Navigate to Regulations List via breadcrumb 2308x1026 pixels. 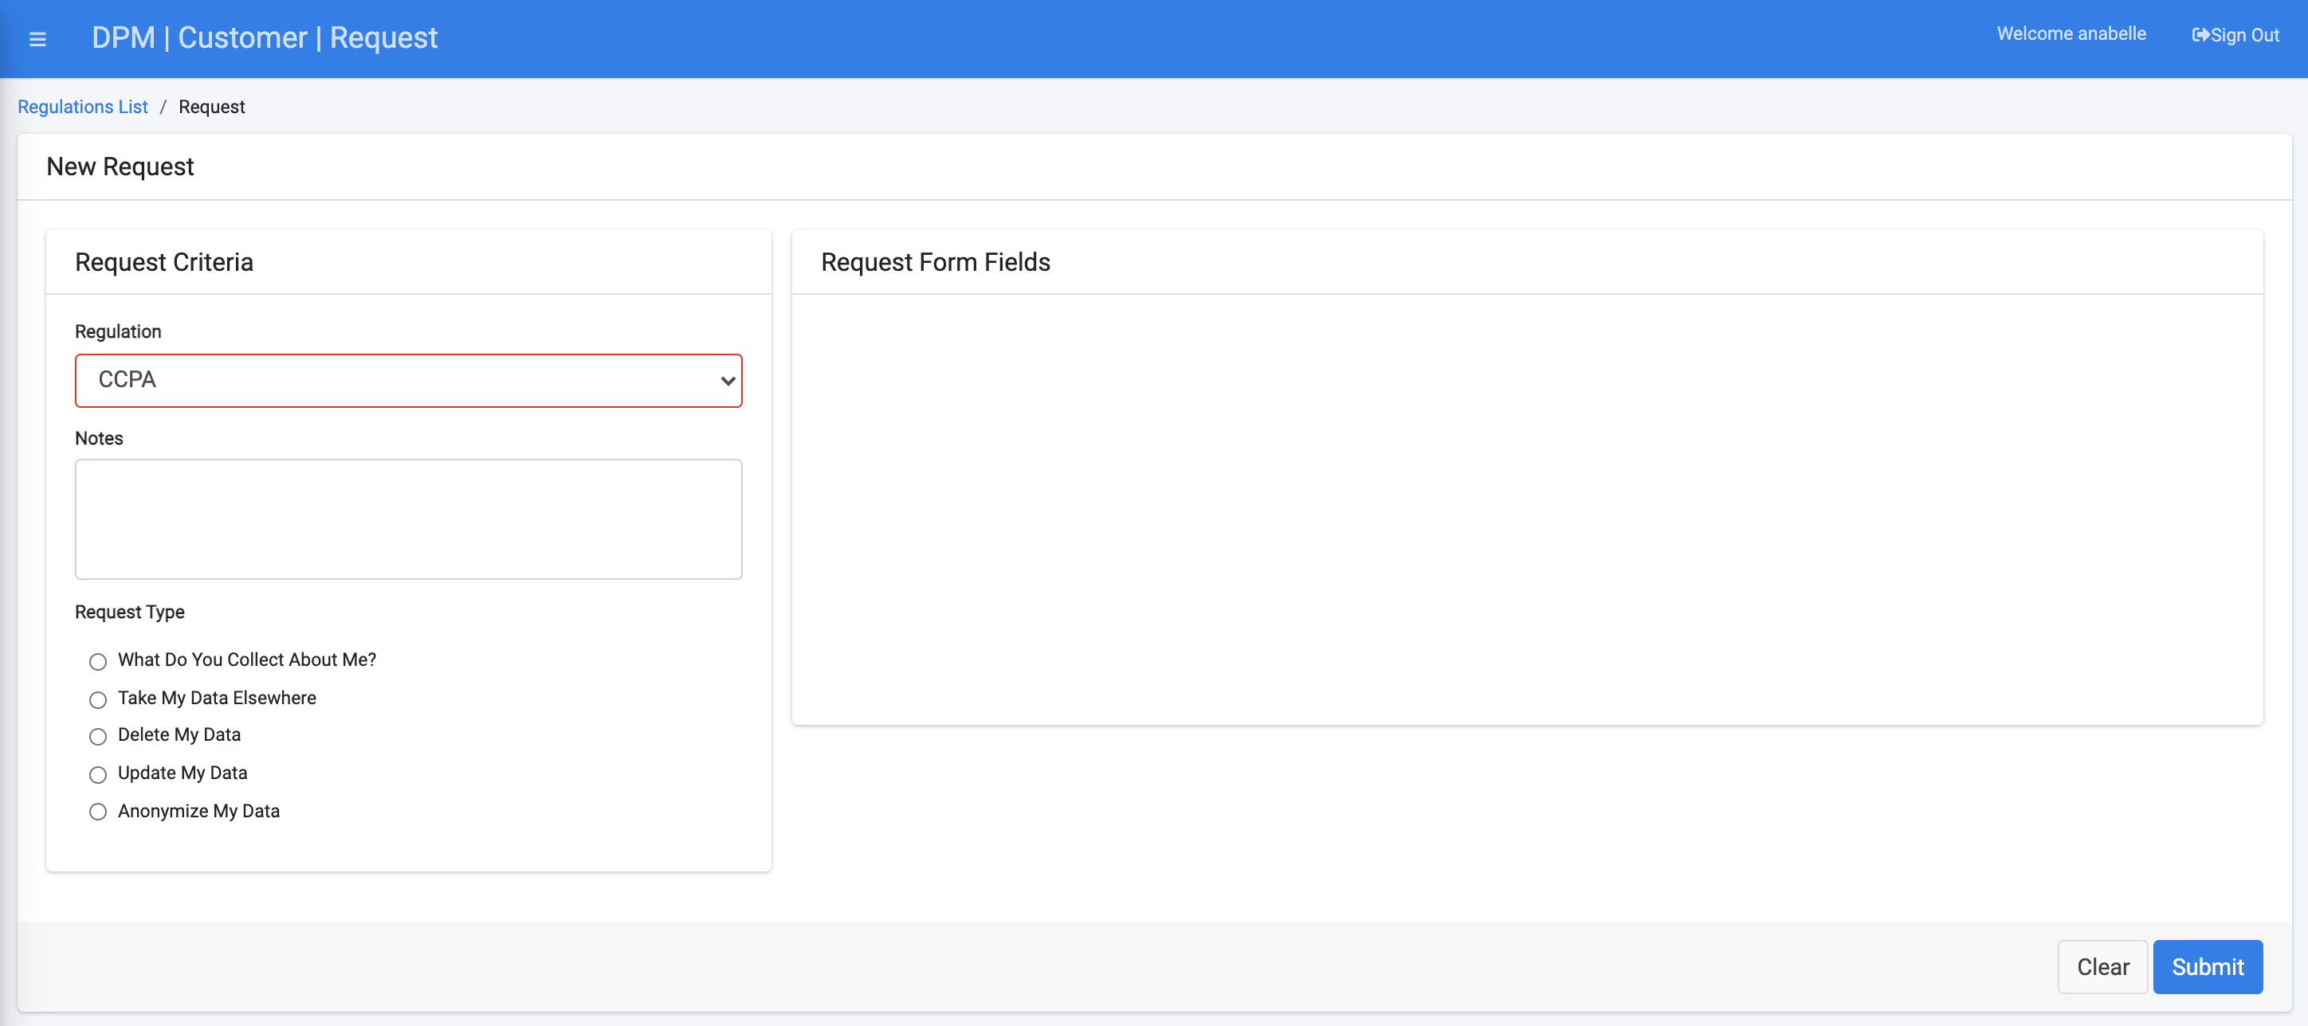[81, 106]
